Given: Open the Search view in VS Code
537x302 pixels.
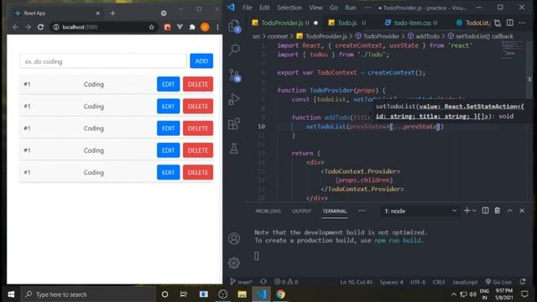Looking at the screenshot, I should pyautogui.click(x=234, y=49).
